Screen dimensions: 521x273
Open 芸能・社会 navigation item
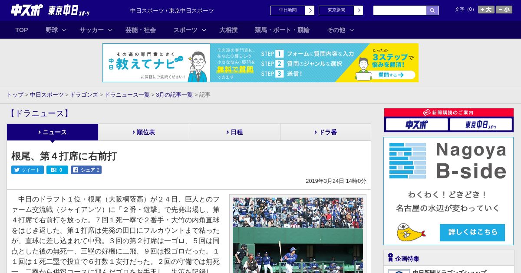point(141,30)
